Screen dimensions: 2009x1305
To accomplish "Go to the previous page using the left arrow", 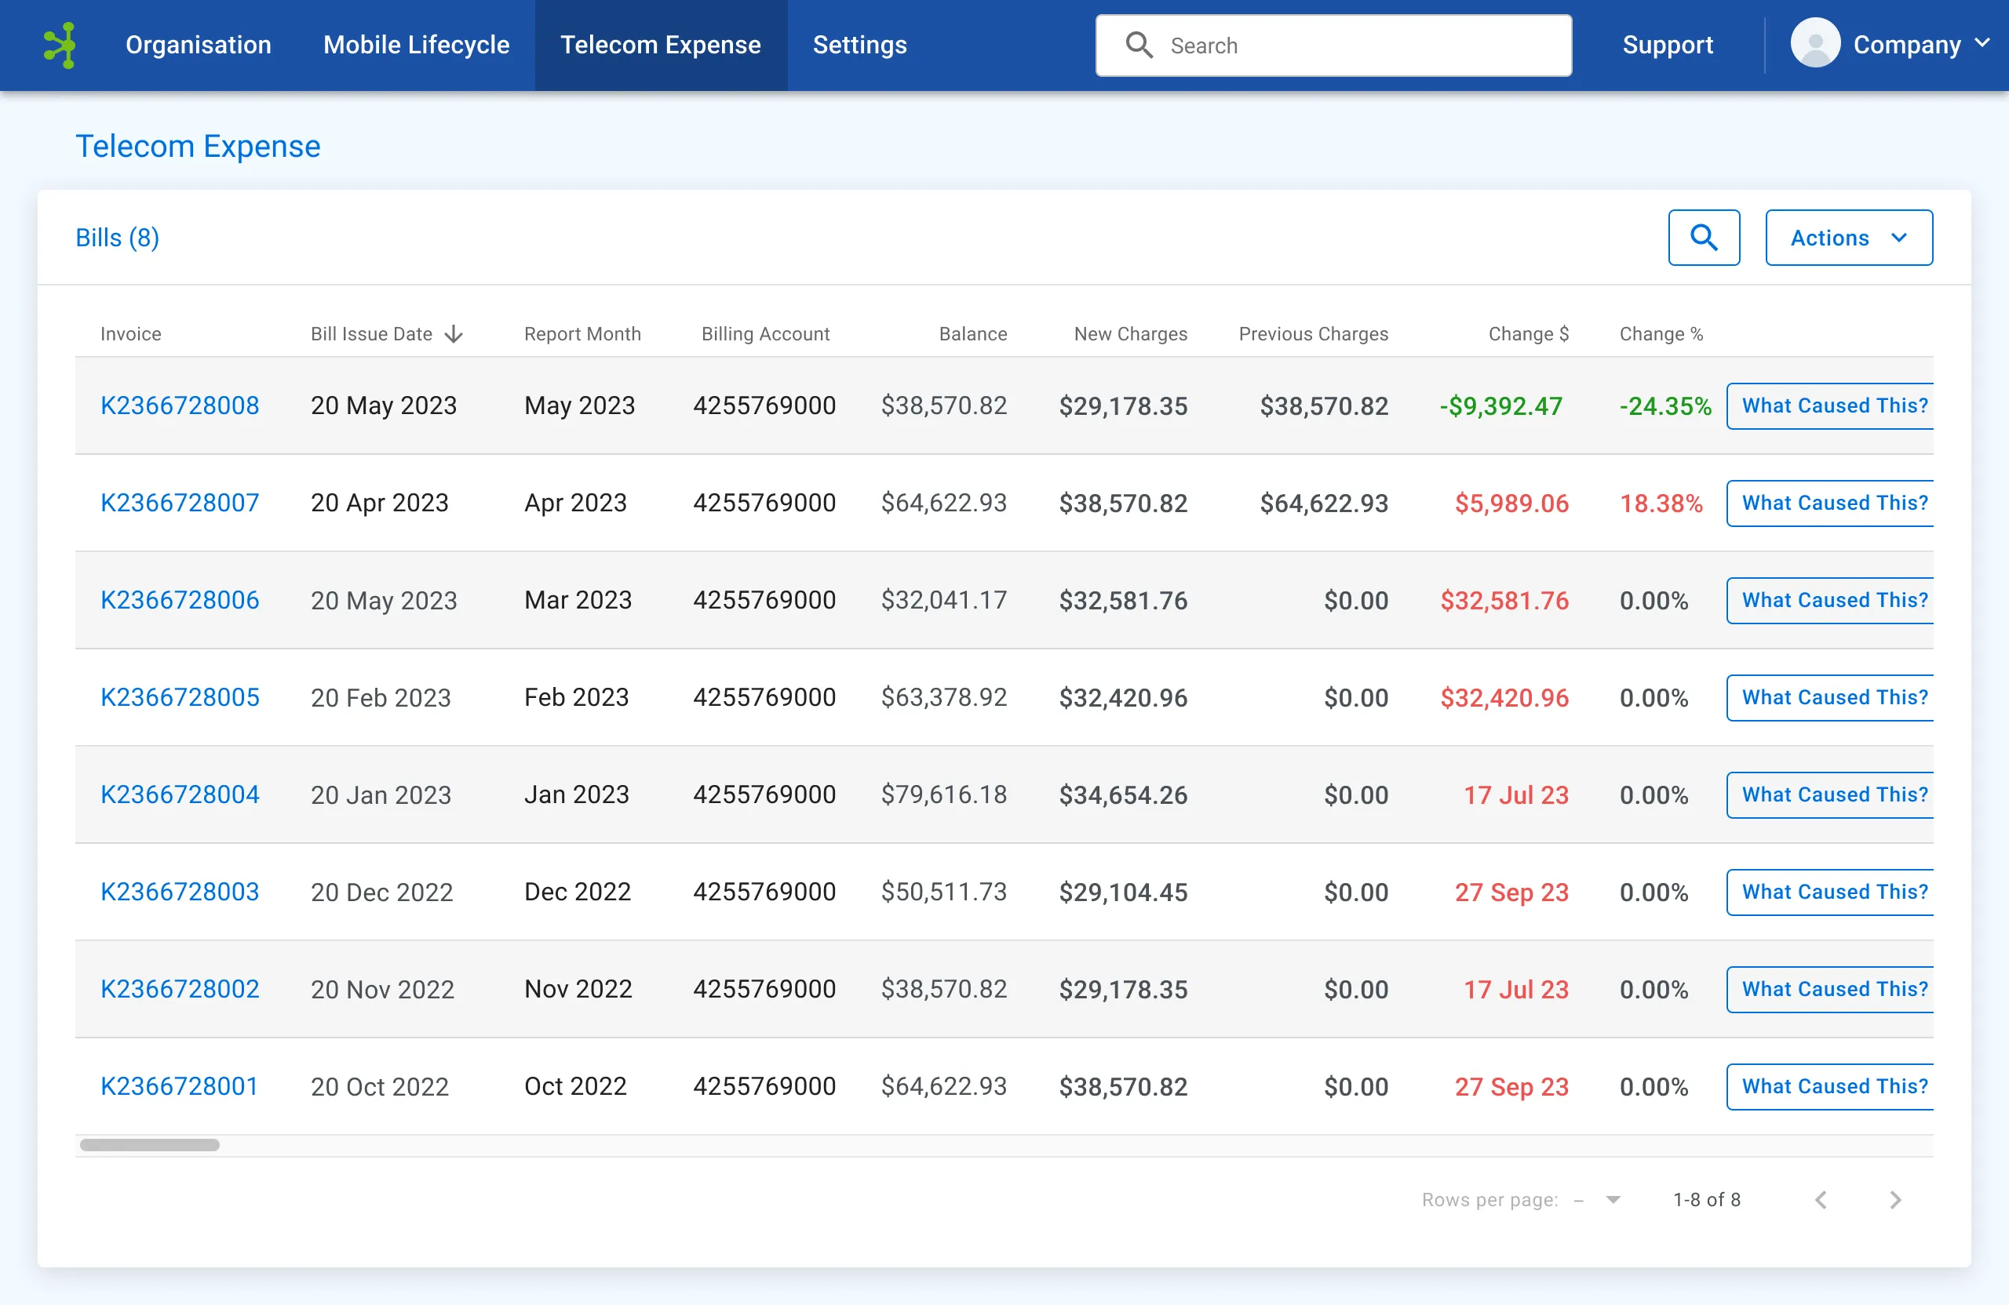I will (x=1821, y=1198).
